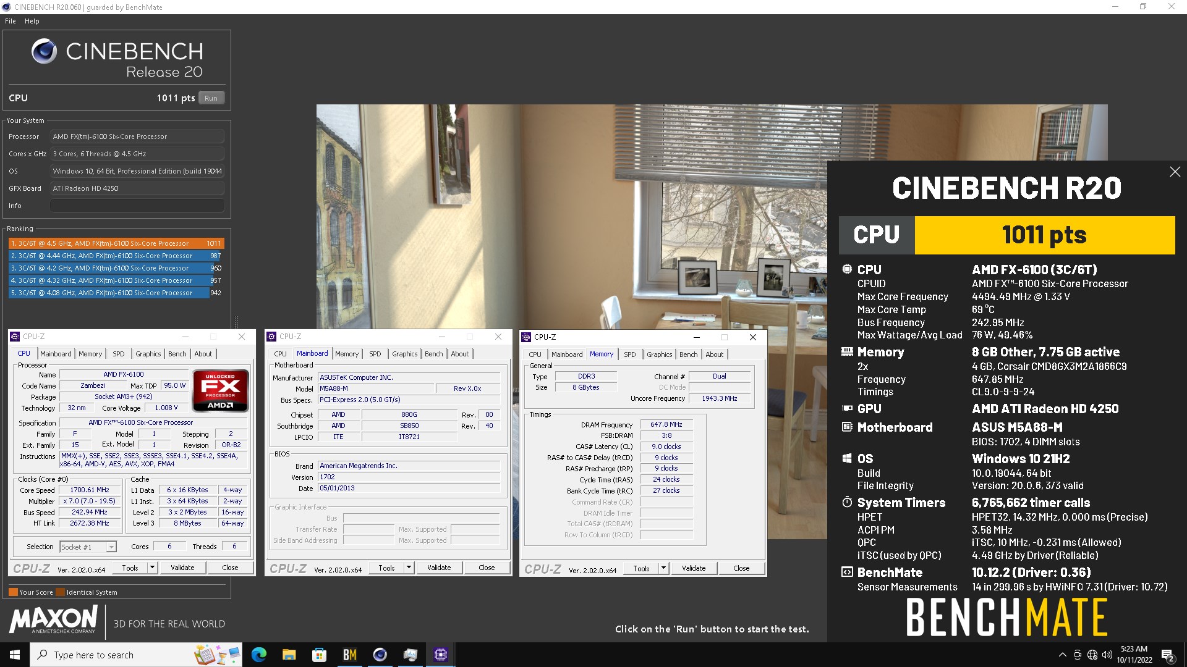Select ranking entry 2 at 4.44 GHz
This screenshot has width=1187, height=667.
(116, 256)
